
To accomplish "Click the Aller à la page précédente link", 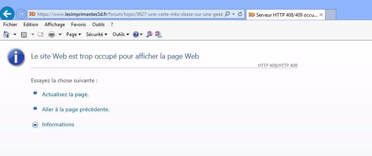I will 76,110.
